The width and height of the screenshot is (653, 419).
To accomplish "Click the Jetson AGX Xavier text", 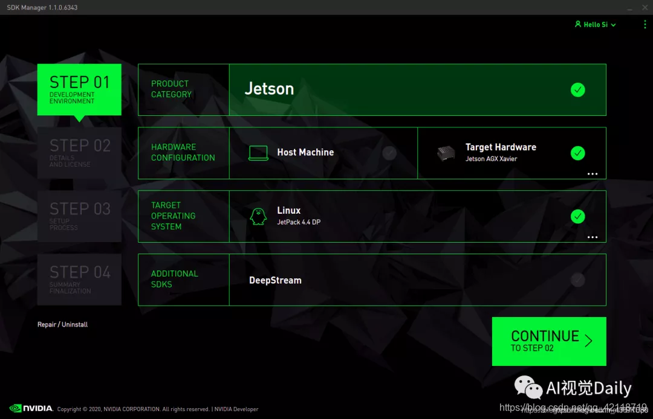I will 491,159.
